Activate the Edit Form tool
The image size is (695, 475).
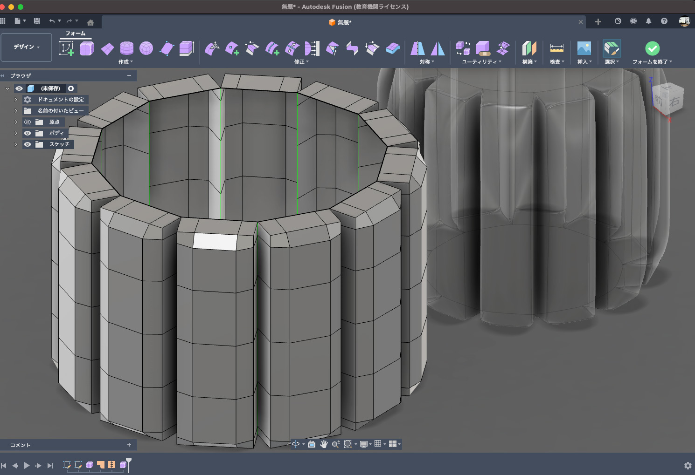pyautogui.click(x=212, y=48)
